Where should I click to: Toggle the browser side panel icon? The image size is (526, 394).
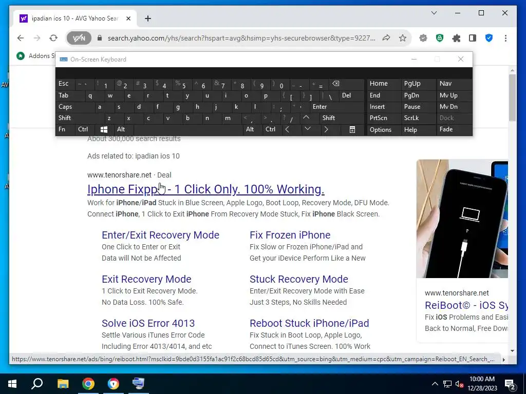click(x=473, y=38)
